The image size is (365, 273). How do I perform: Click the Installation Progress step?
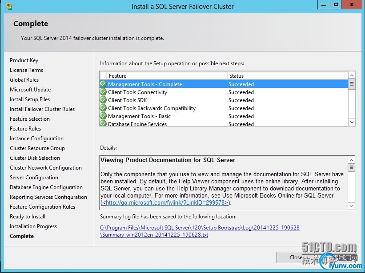[33, 226]
